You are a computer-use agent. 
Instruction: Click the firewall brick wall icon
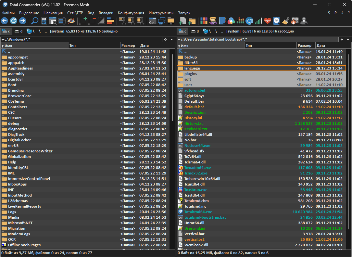tap(295, 21)
